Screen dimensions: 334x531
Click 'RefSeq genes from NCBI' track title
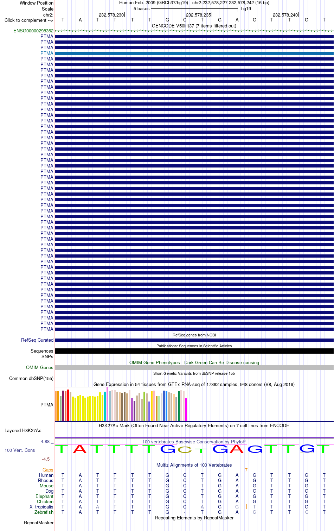(194, 335)
